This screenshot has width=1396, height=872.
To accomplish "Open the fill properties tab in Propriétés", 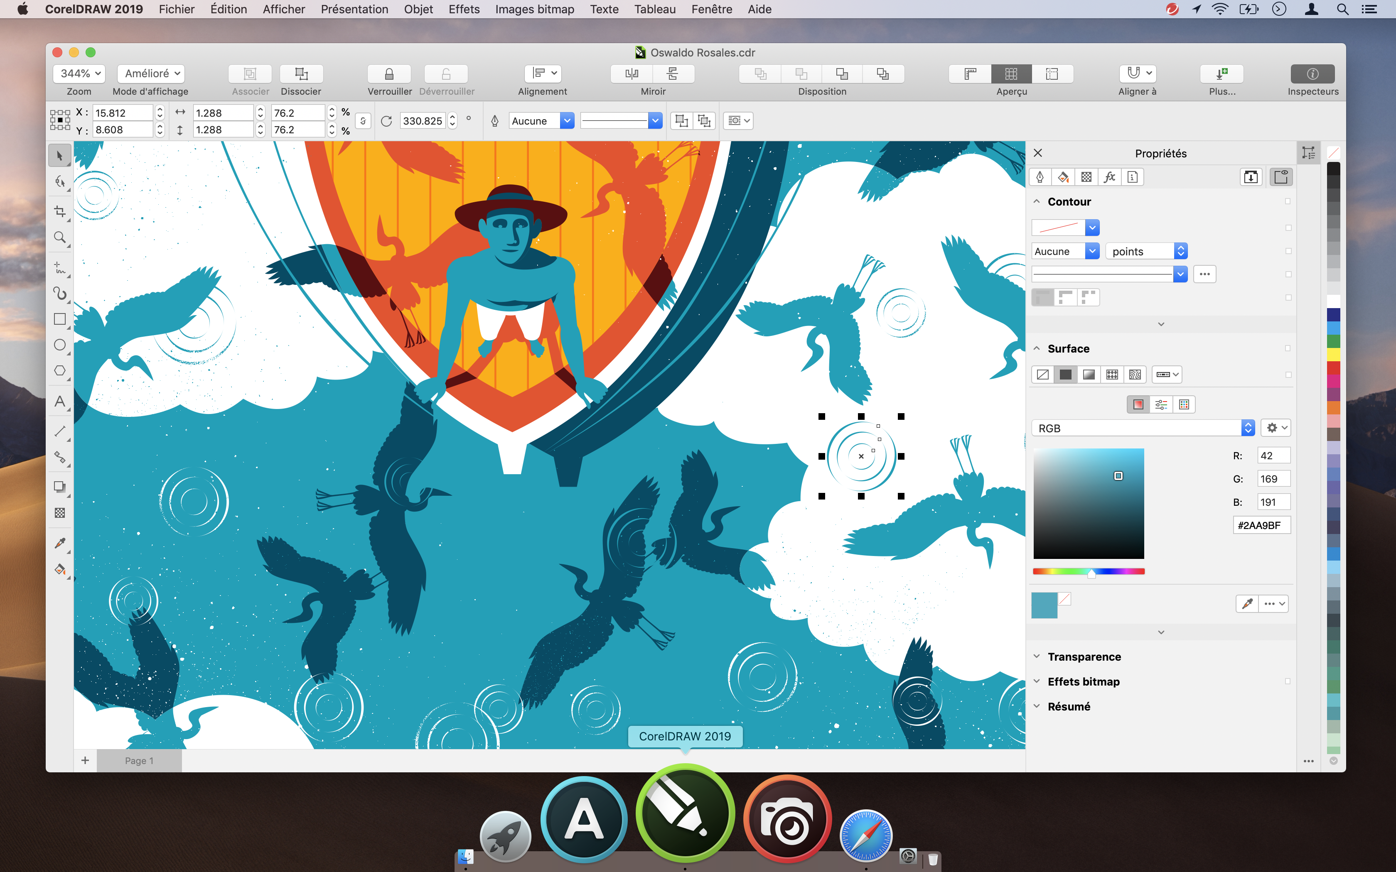I will point(1064,177).
